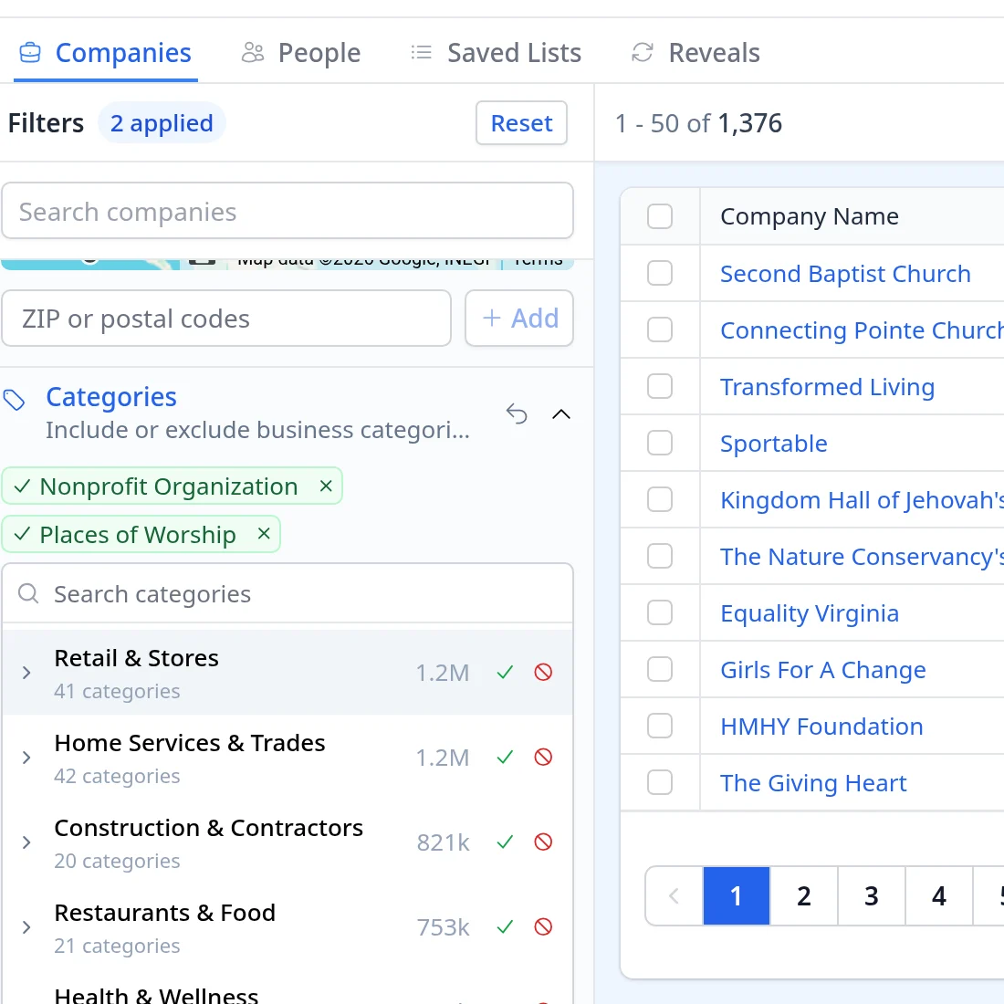Remove the Nonprofit Organization category chip
Viewport: 1004px width, 1004px height.
(x=326, y=486)
